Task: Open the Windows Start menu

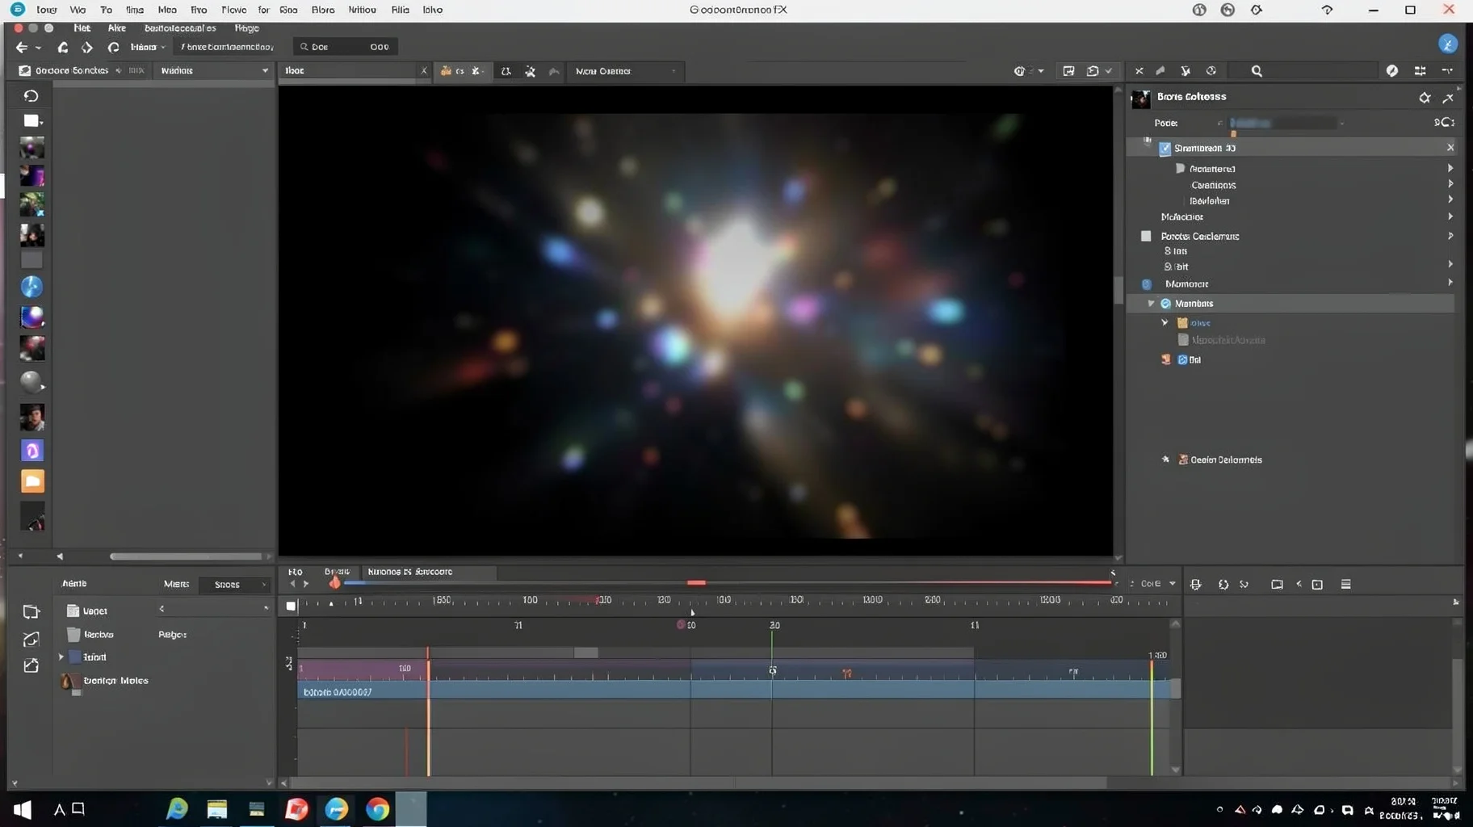Action: [23, 809]
